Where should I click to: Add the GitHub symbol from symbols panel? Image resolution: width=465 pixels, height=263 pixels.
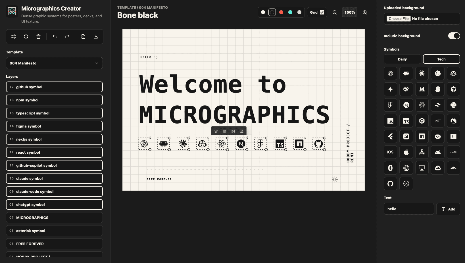[x=390, y=184]
